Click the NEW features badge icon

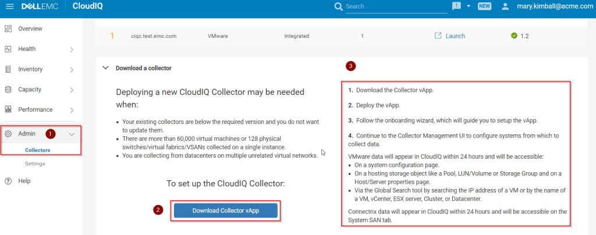(x=484, y=6)
